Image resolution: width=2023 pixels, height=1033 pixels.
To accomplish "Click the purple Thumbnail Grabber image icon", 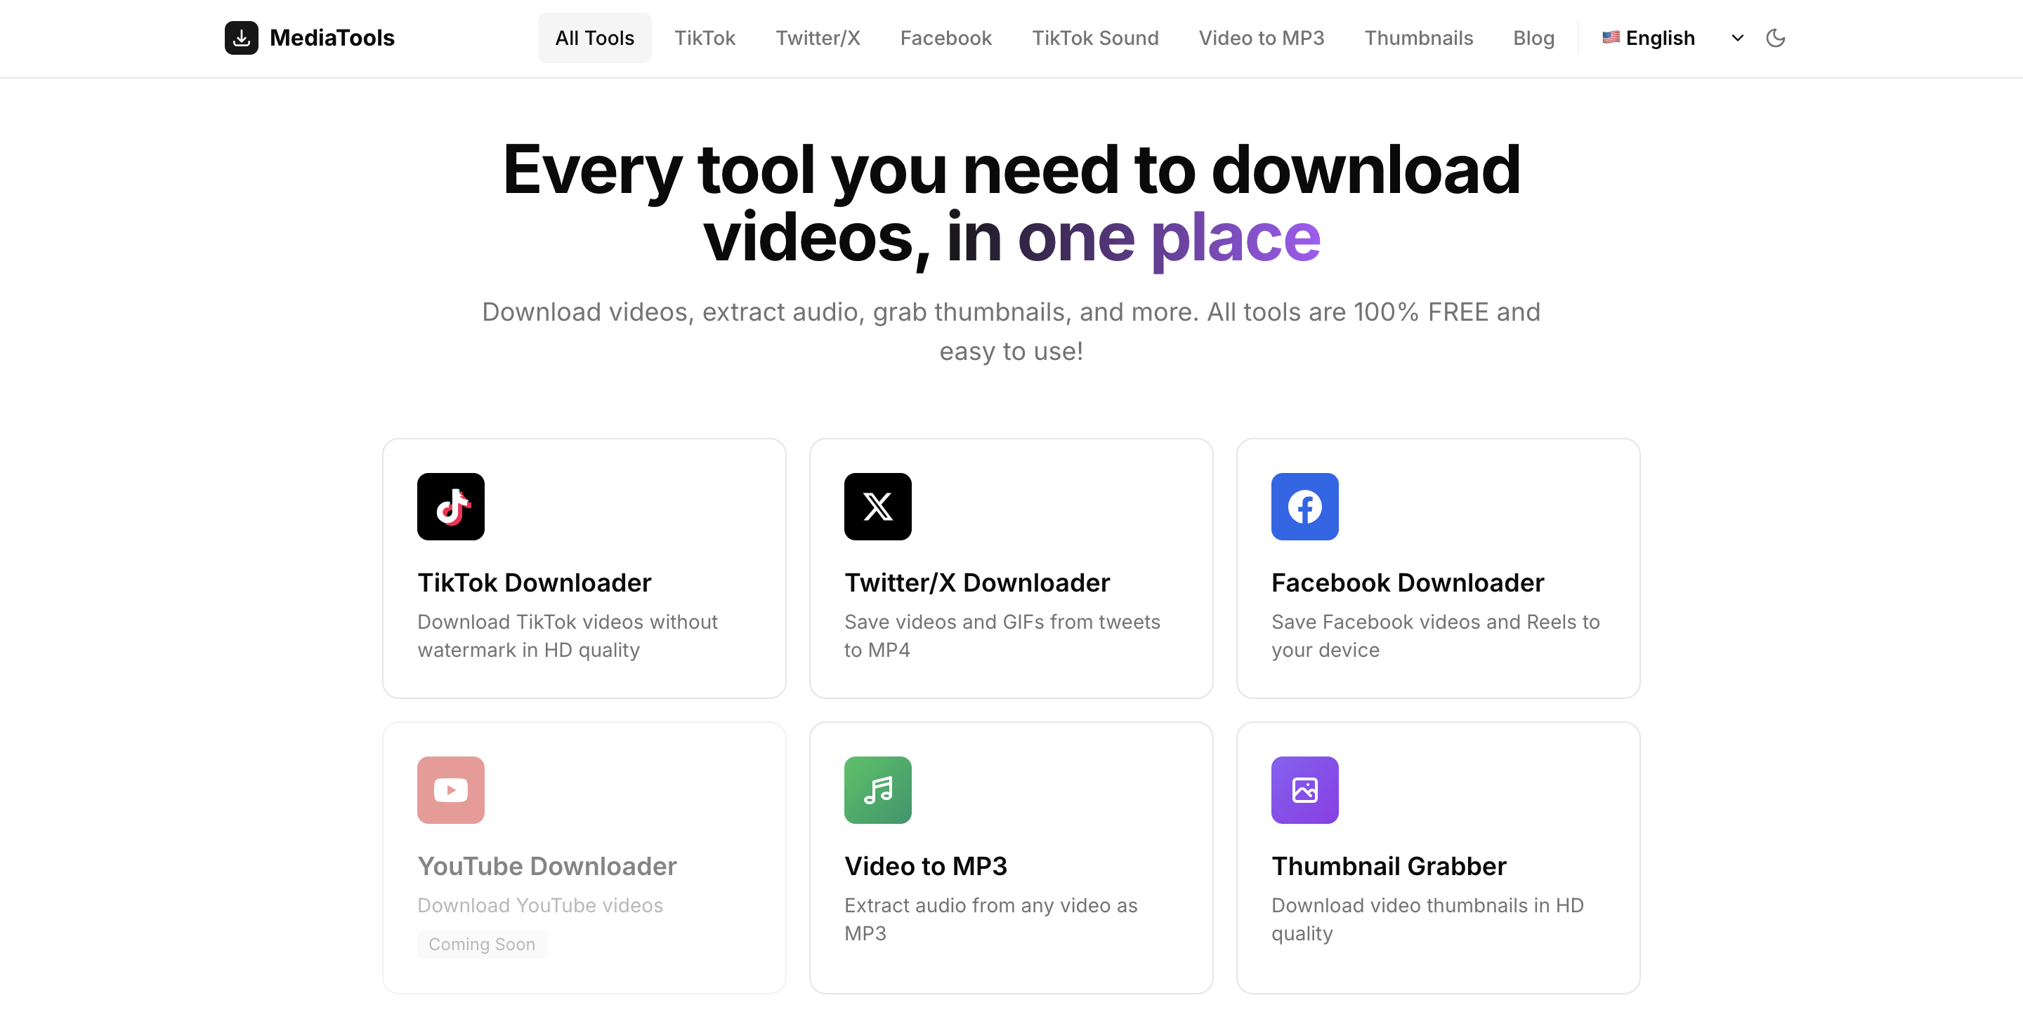I will [1304, 790].
